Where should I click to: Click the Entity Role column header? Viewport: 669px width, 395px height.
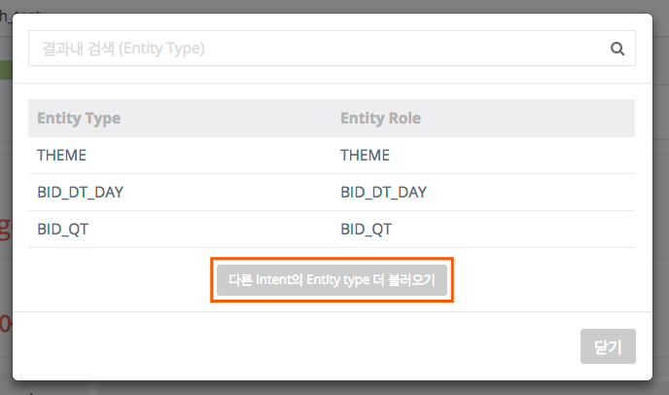point(380,119)
